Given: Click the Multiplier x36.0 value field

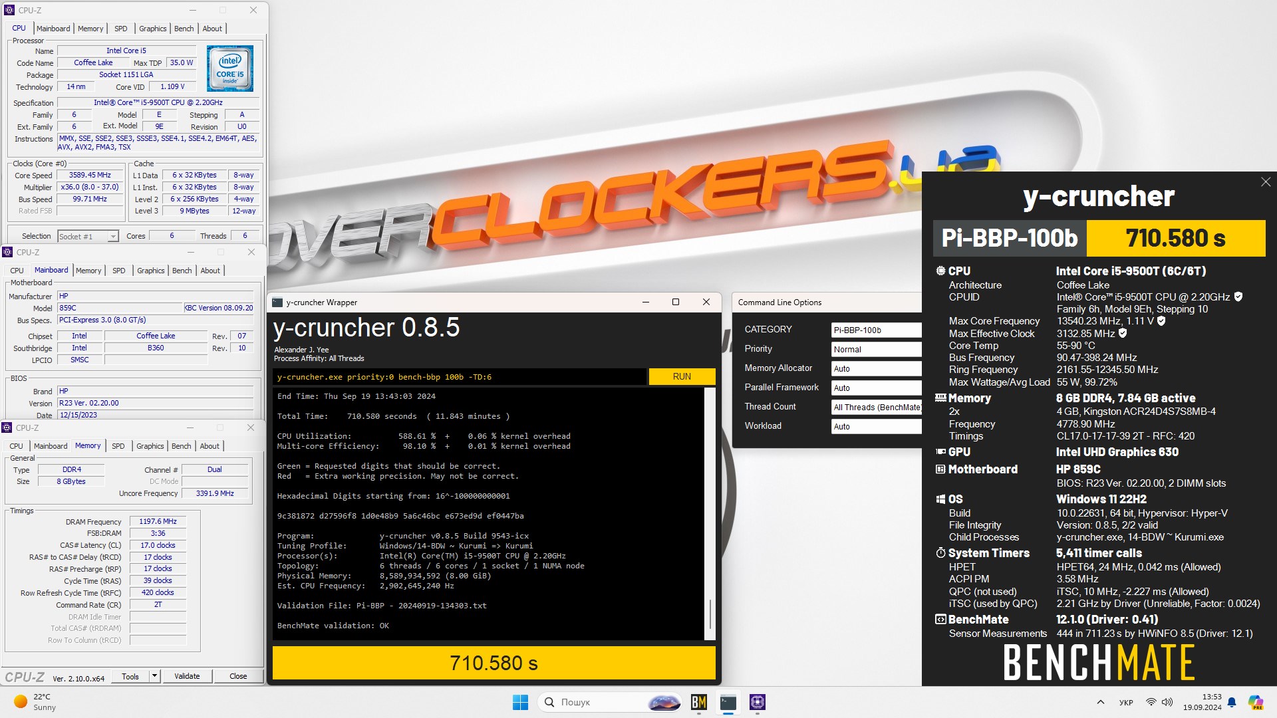Looking at the screenshot, I should [x=90, y=187].
